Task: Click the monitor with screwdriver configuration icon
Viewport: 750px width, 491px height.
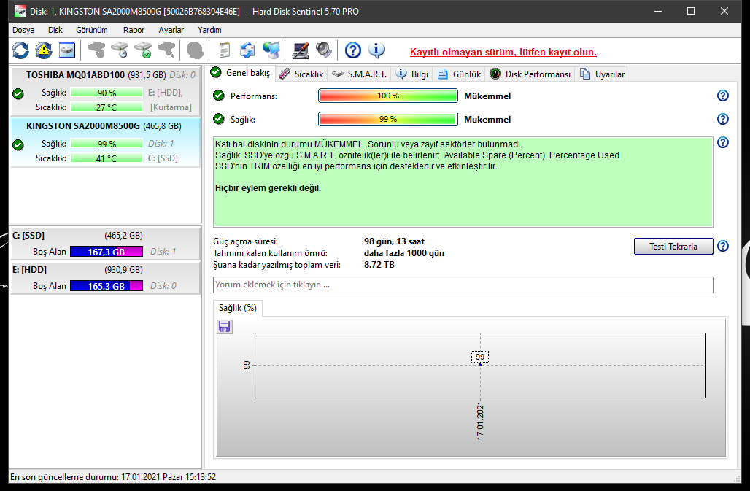Action: [301, 50]
